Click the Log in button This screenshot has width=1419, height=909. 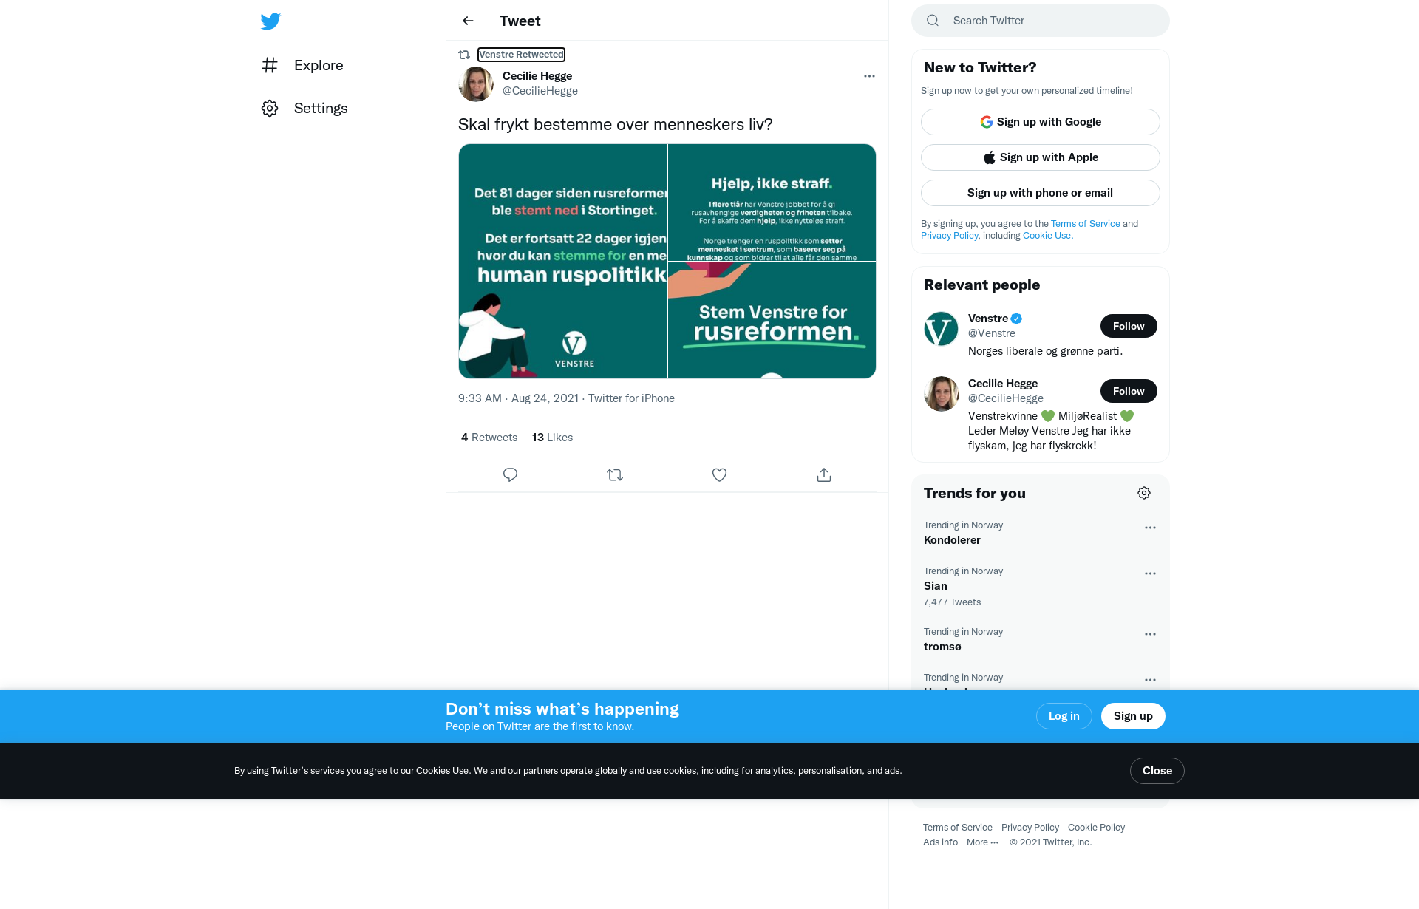click(1064, 716)
